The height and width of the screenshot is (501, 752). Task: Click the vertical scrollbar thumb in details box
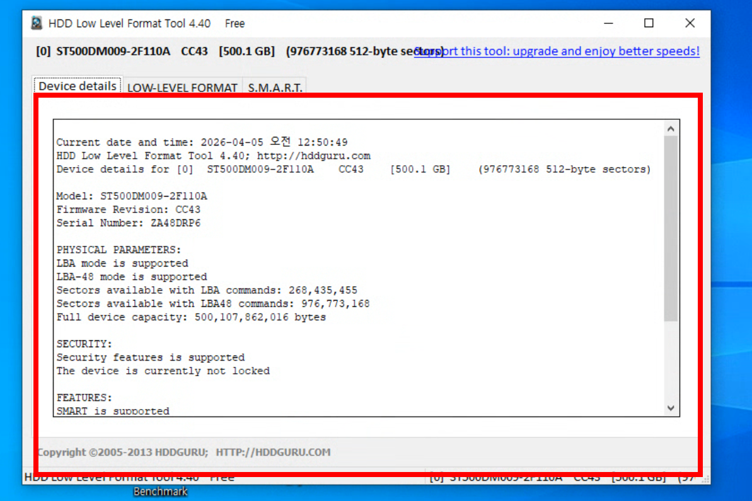(671, 228)
